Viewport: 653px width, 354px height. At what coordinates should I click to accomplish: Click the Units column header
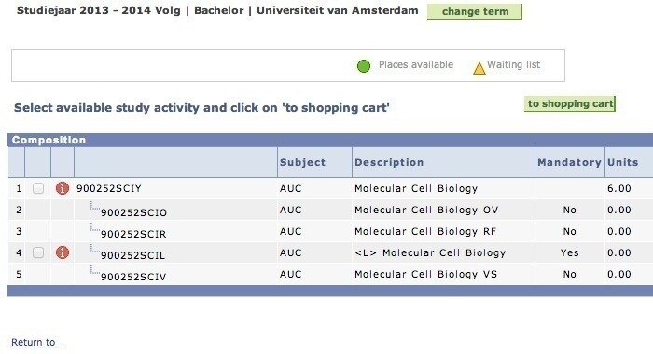(622, 162)
